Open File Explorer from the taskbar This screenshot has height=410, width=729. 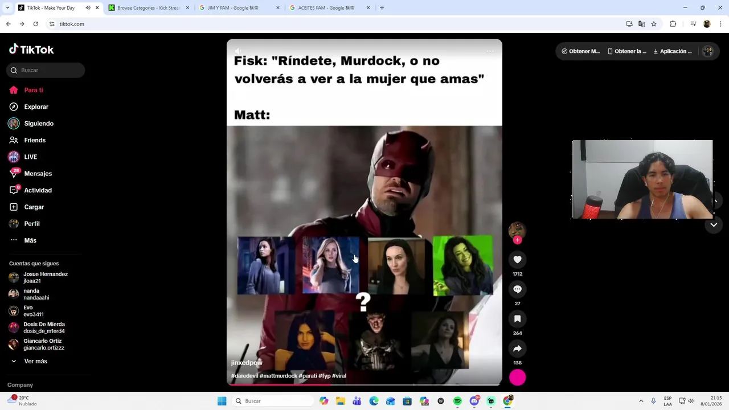pos(340,401)
